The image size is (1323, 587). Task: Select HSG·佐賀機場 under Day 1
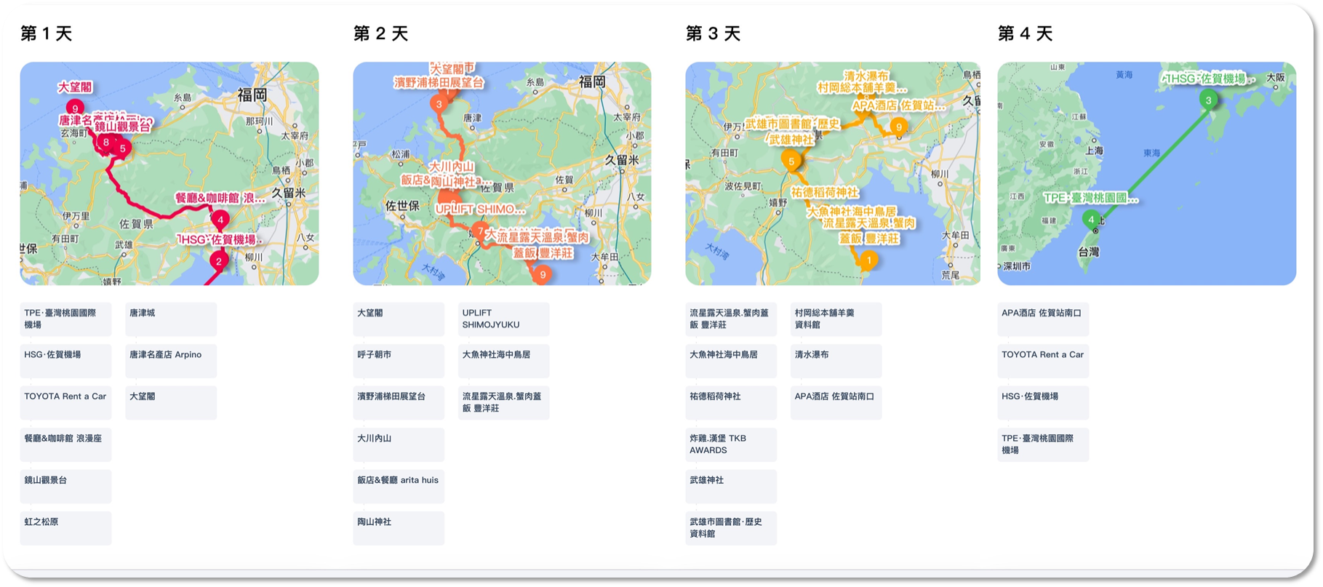coord(66,361)
